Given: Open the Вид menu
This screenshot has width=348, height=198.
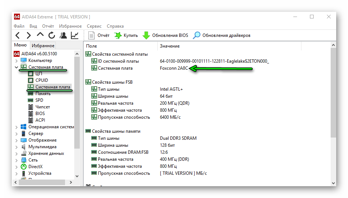Looking at the screenshot, I should [33, 26].
